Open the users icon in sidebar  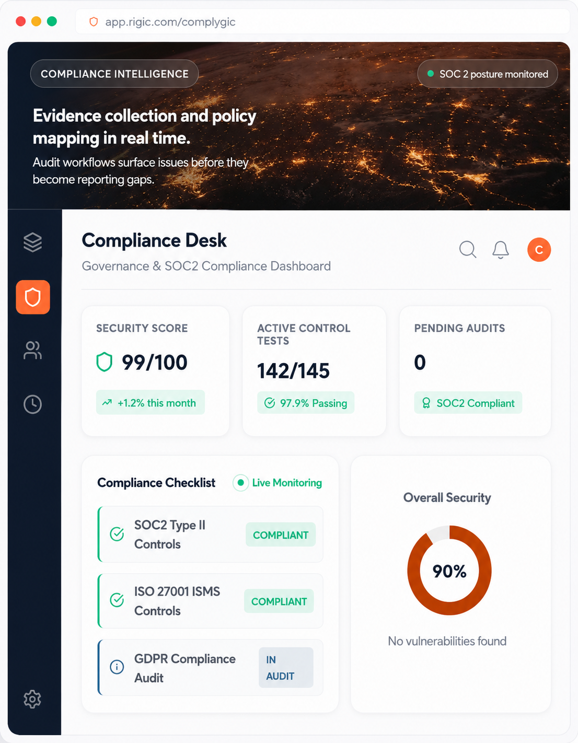tap(32, 350)
